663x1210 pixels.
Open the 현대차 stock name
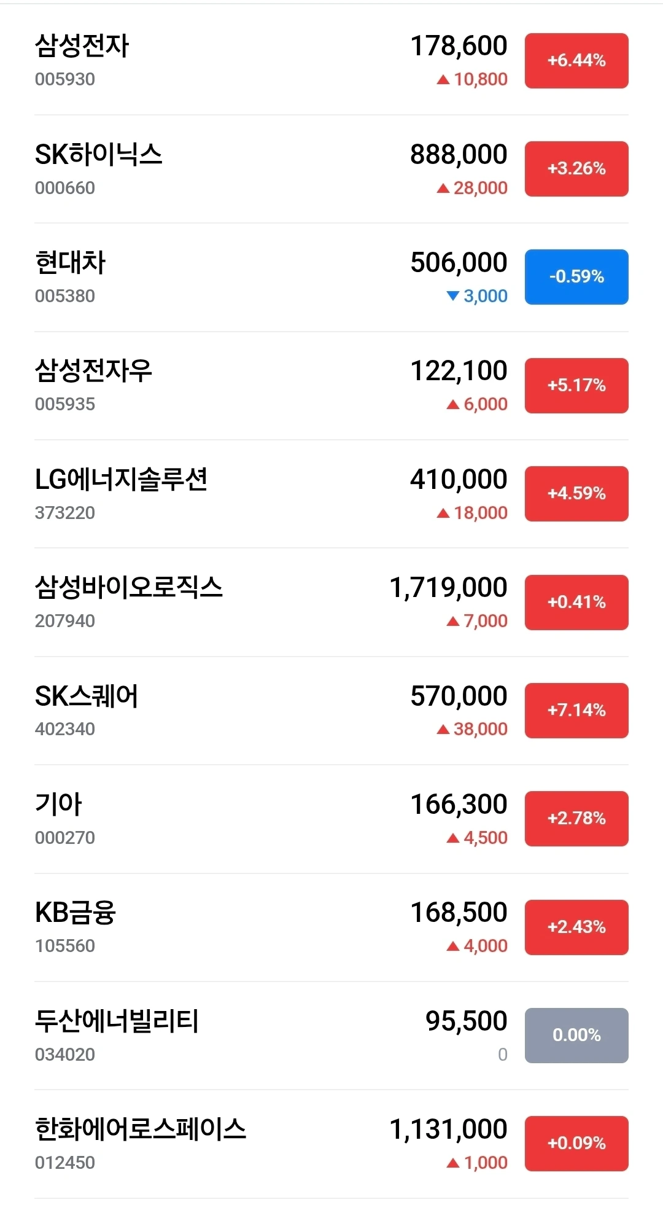[x=71, y=262]
